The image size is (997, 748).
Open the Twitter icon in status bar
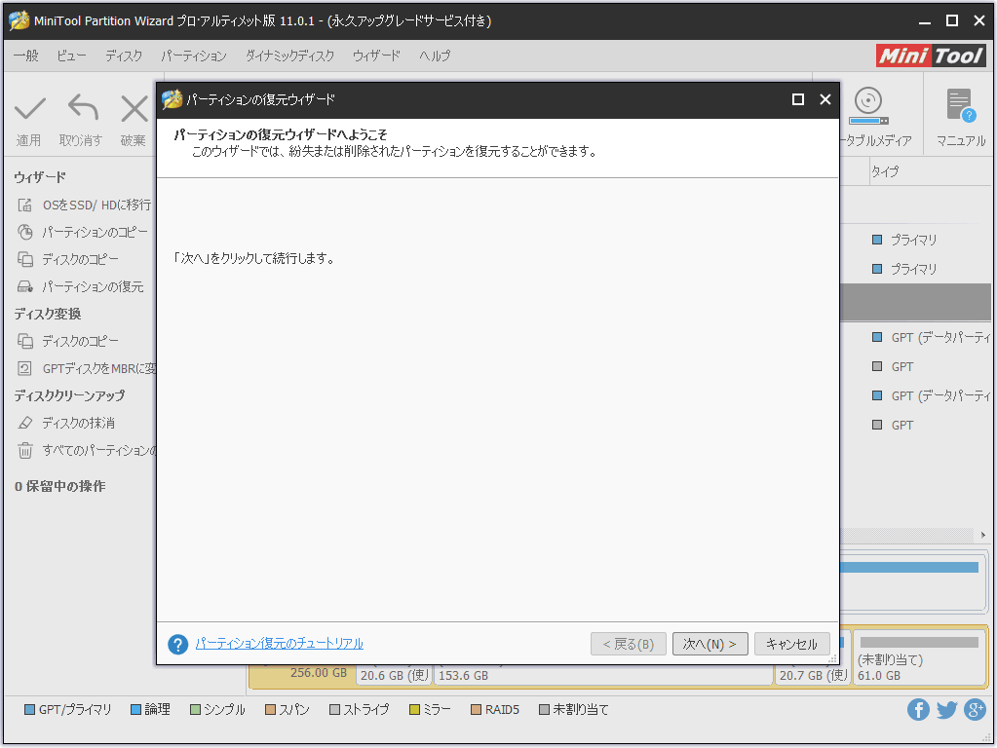[x=946, y=710]
